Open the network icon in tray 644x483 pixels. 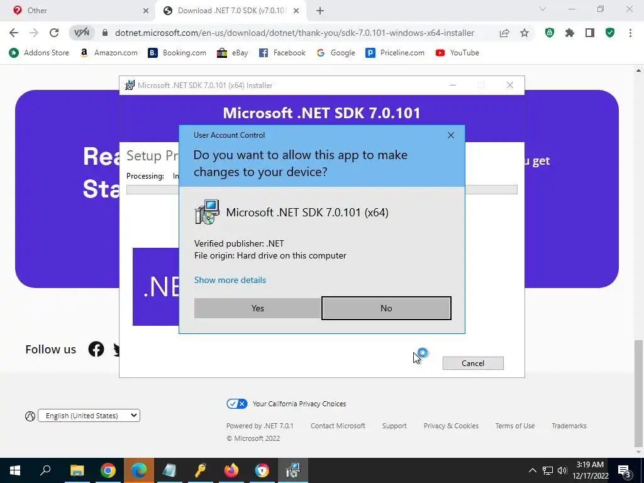pos(548,470)
